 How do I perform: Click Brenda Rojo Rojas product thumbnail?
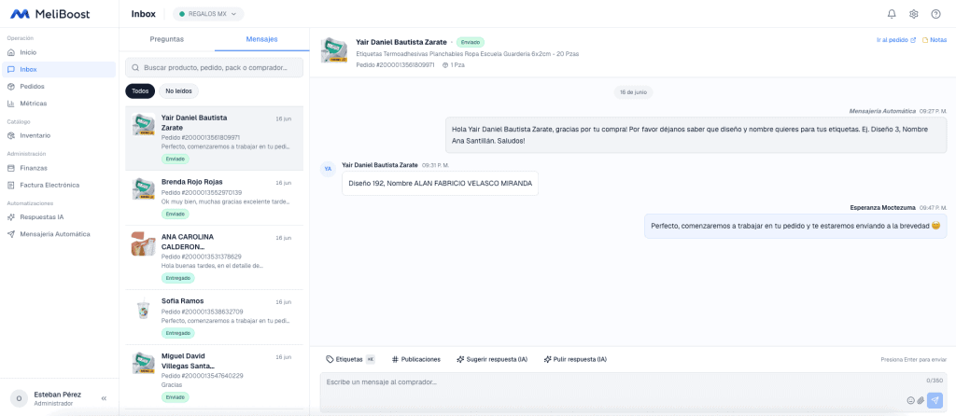click(x=143, y=189)
